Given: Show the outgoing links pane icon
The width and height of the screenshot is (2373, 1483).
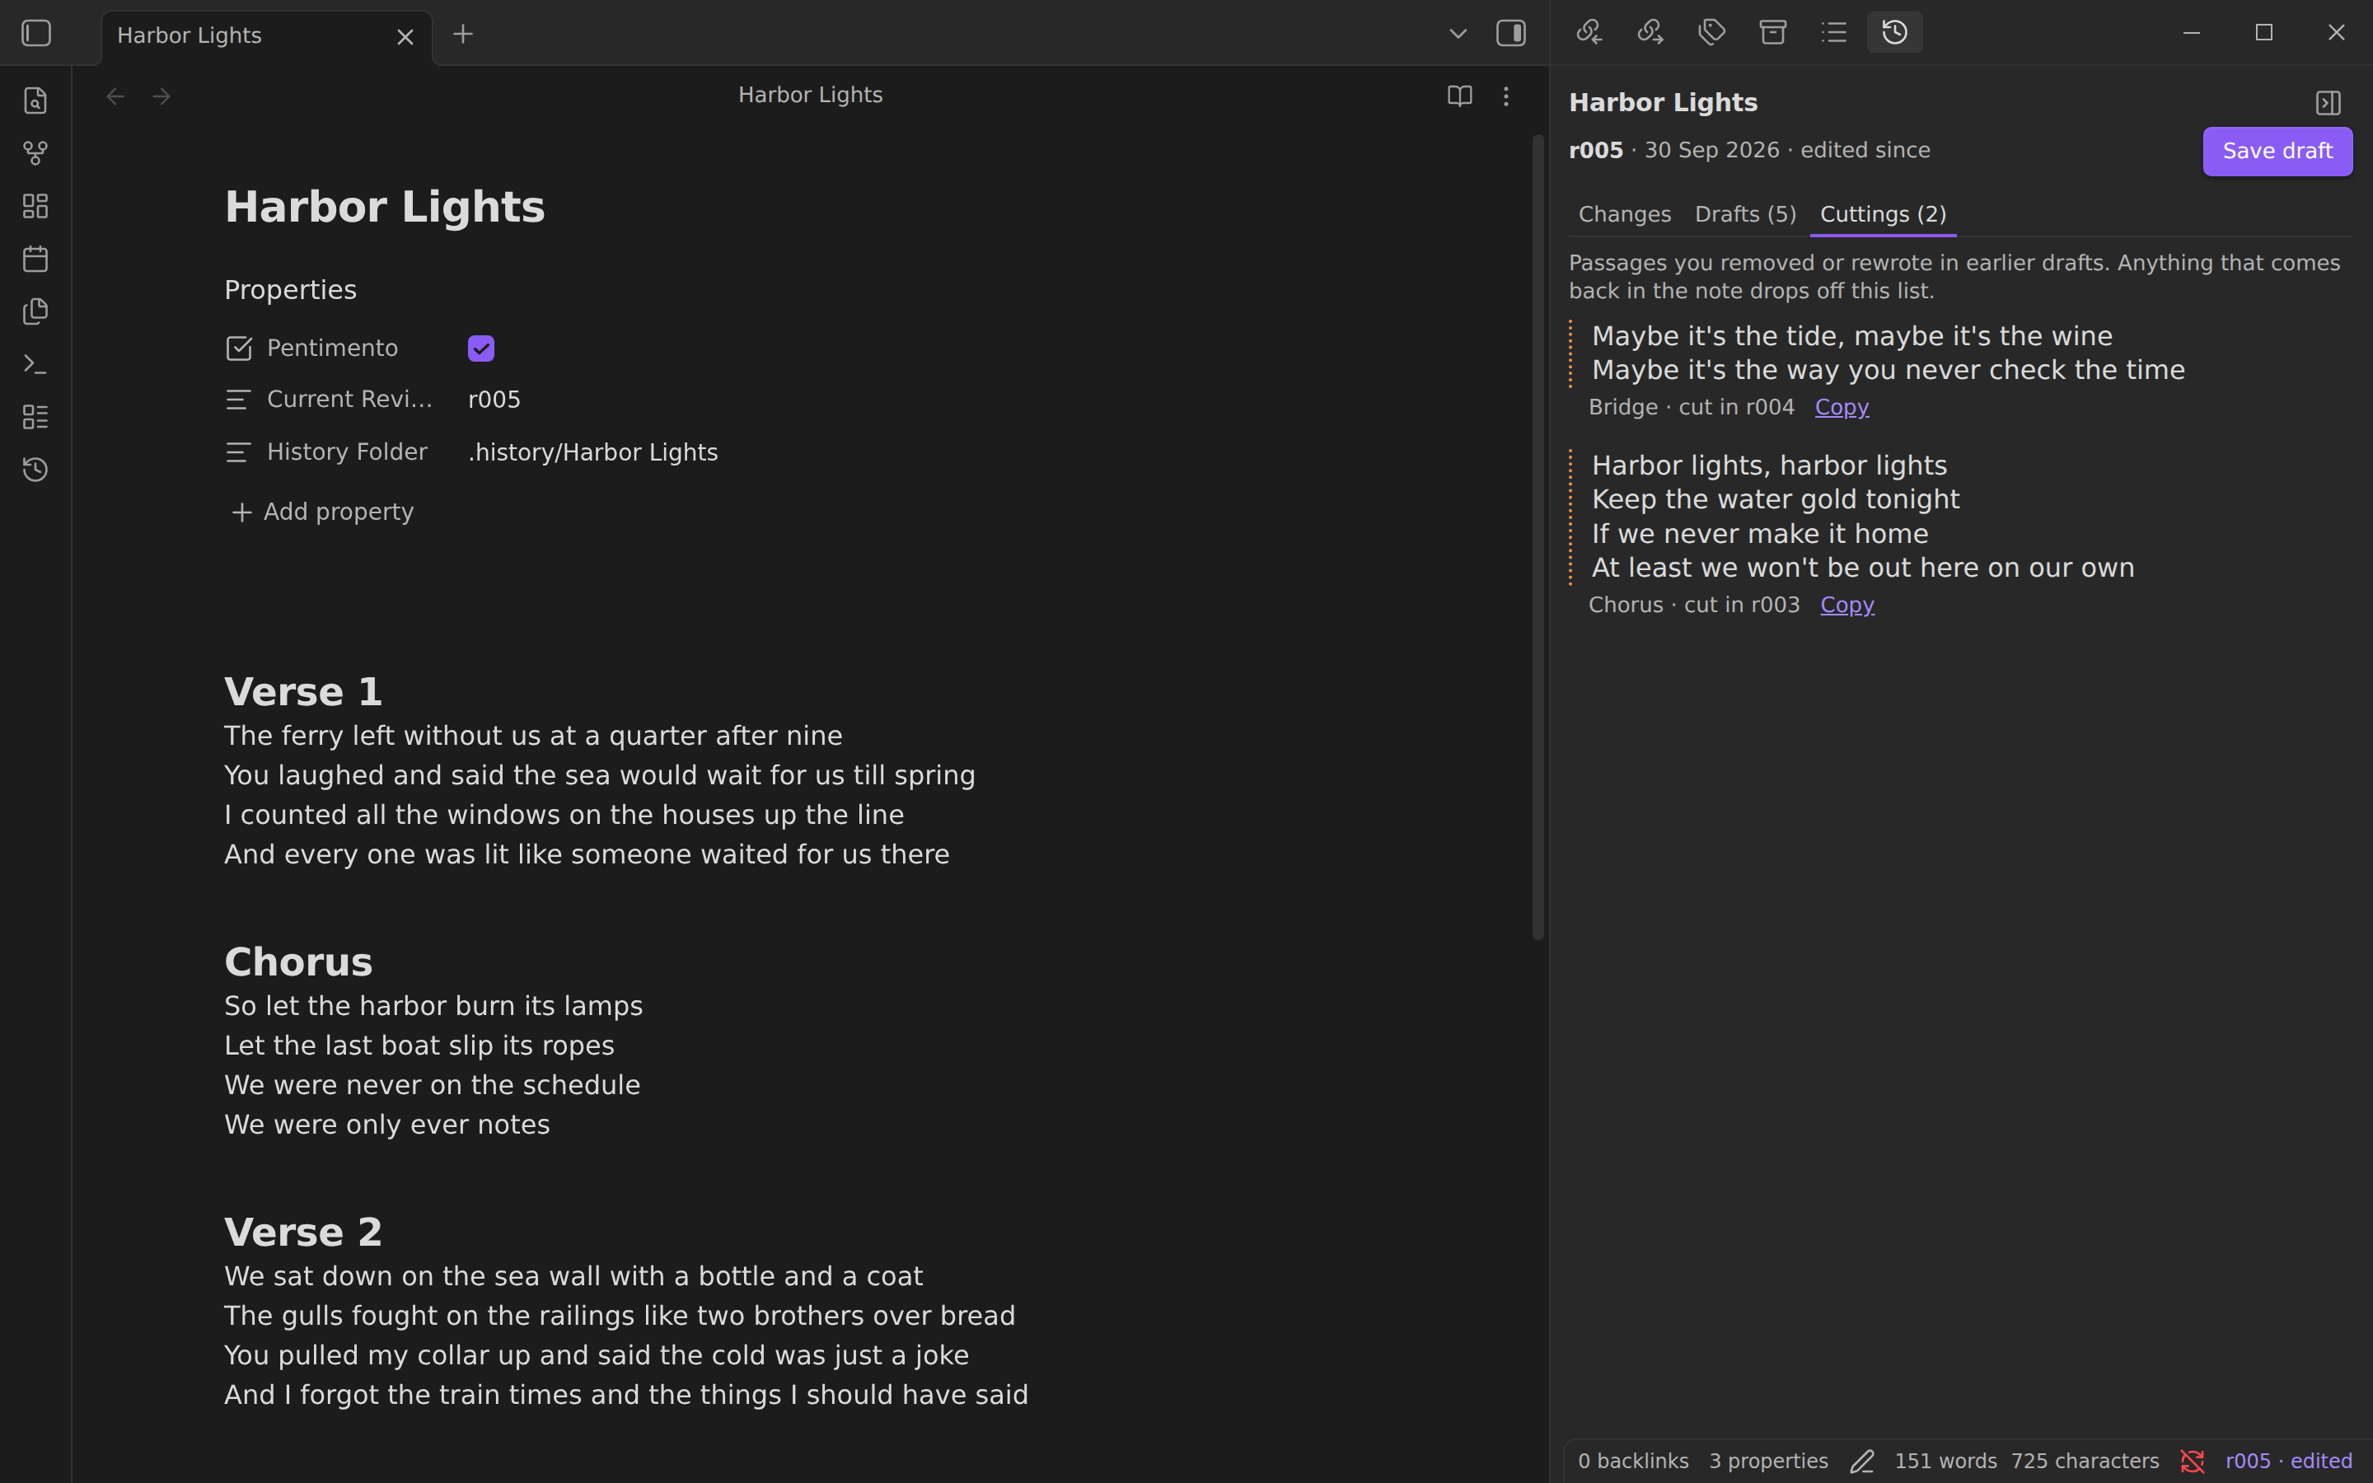Looking at the screenshot, I should click(1650, 32).
